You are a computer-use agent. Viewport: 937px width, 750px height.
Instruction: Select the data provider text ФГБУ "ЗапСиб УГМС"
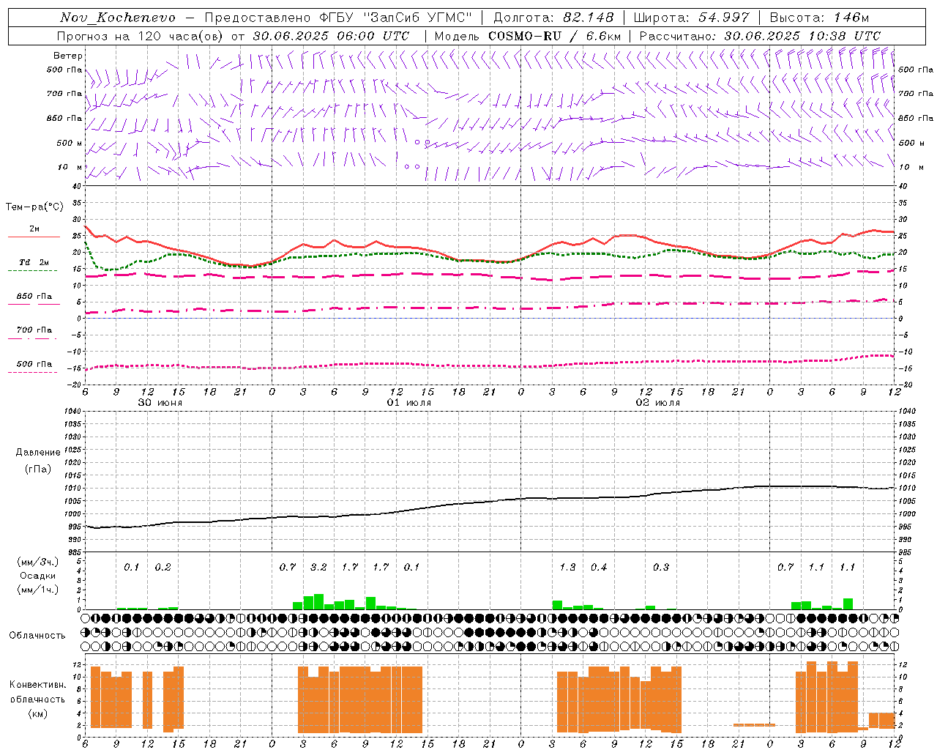pyautogui.click(x=395, y=18)
